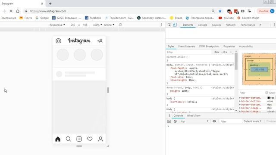Switch to the Network tab
Image resolution: width=276 pixels, height=155 pixels.
pos(231,25)
